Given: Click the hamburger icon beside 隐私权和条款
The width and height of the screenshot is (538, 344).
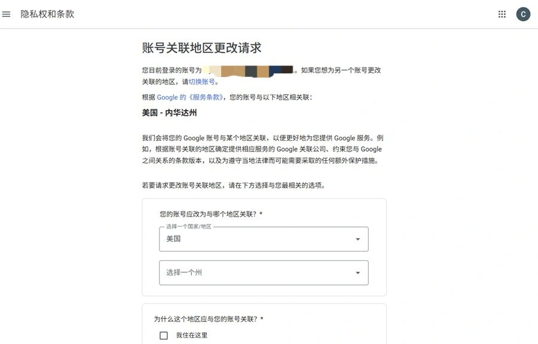Looking at the screenshot, I should 6,14.
